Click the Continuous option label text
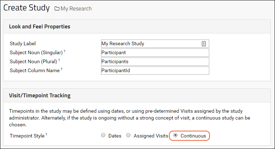Screen dimensions: 275x149 coord(193,136)
